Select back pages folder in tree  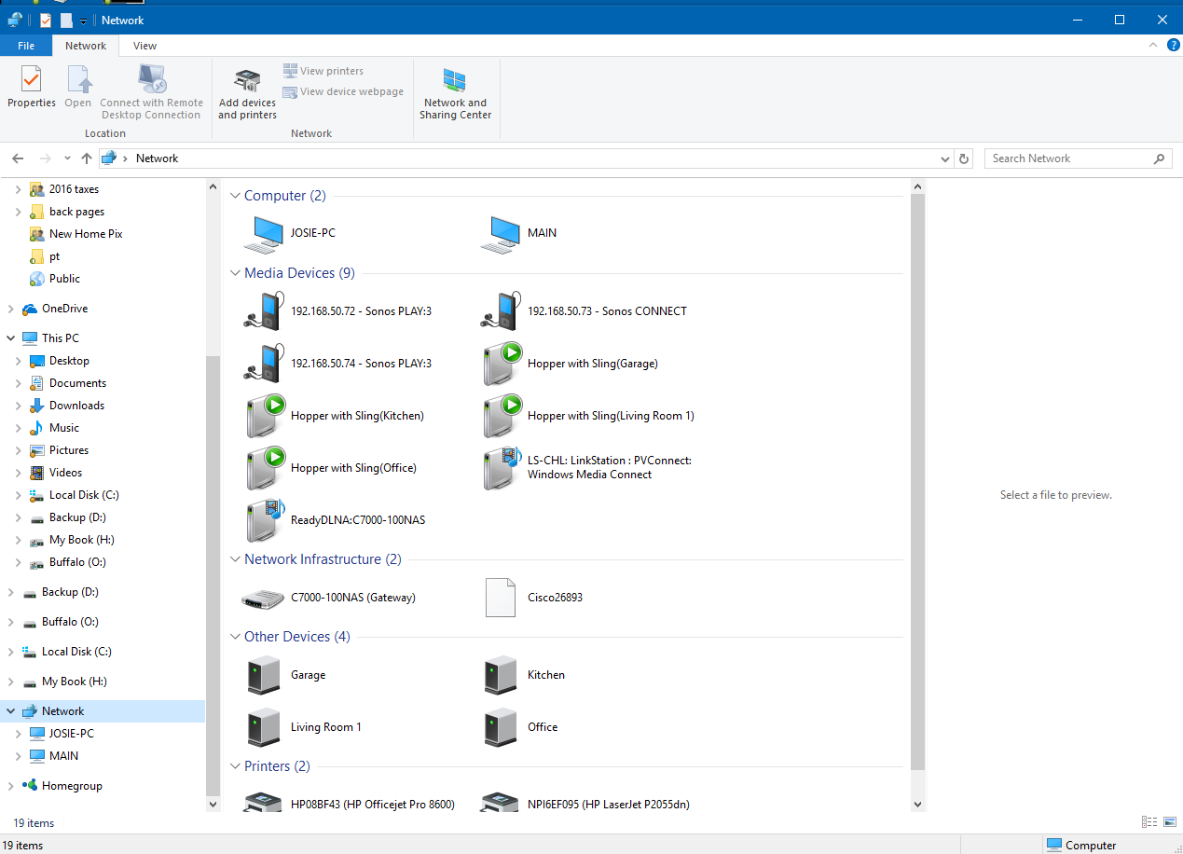76,212
